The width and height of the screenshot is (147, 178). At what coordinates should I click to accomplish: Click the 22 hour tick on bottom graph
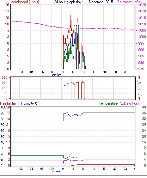125,169
